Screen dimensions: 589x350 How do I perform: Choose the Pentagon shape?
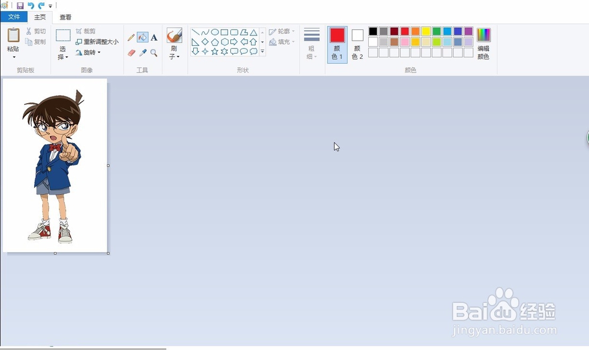(x=215, y=42)
